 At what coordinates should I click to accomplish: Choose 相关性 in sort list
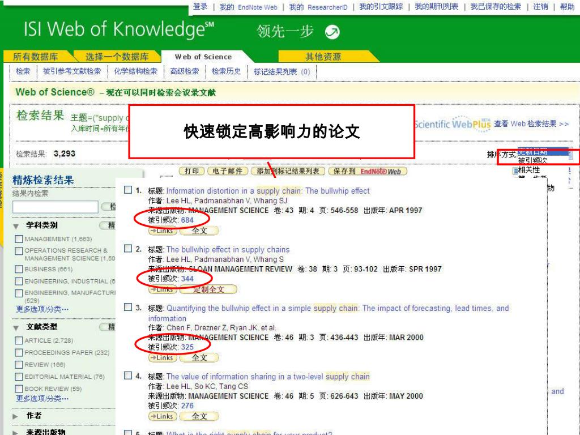pos(529,170)
